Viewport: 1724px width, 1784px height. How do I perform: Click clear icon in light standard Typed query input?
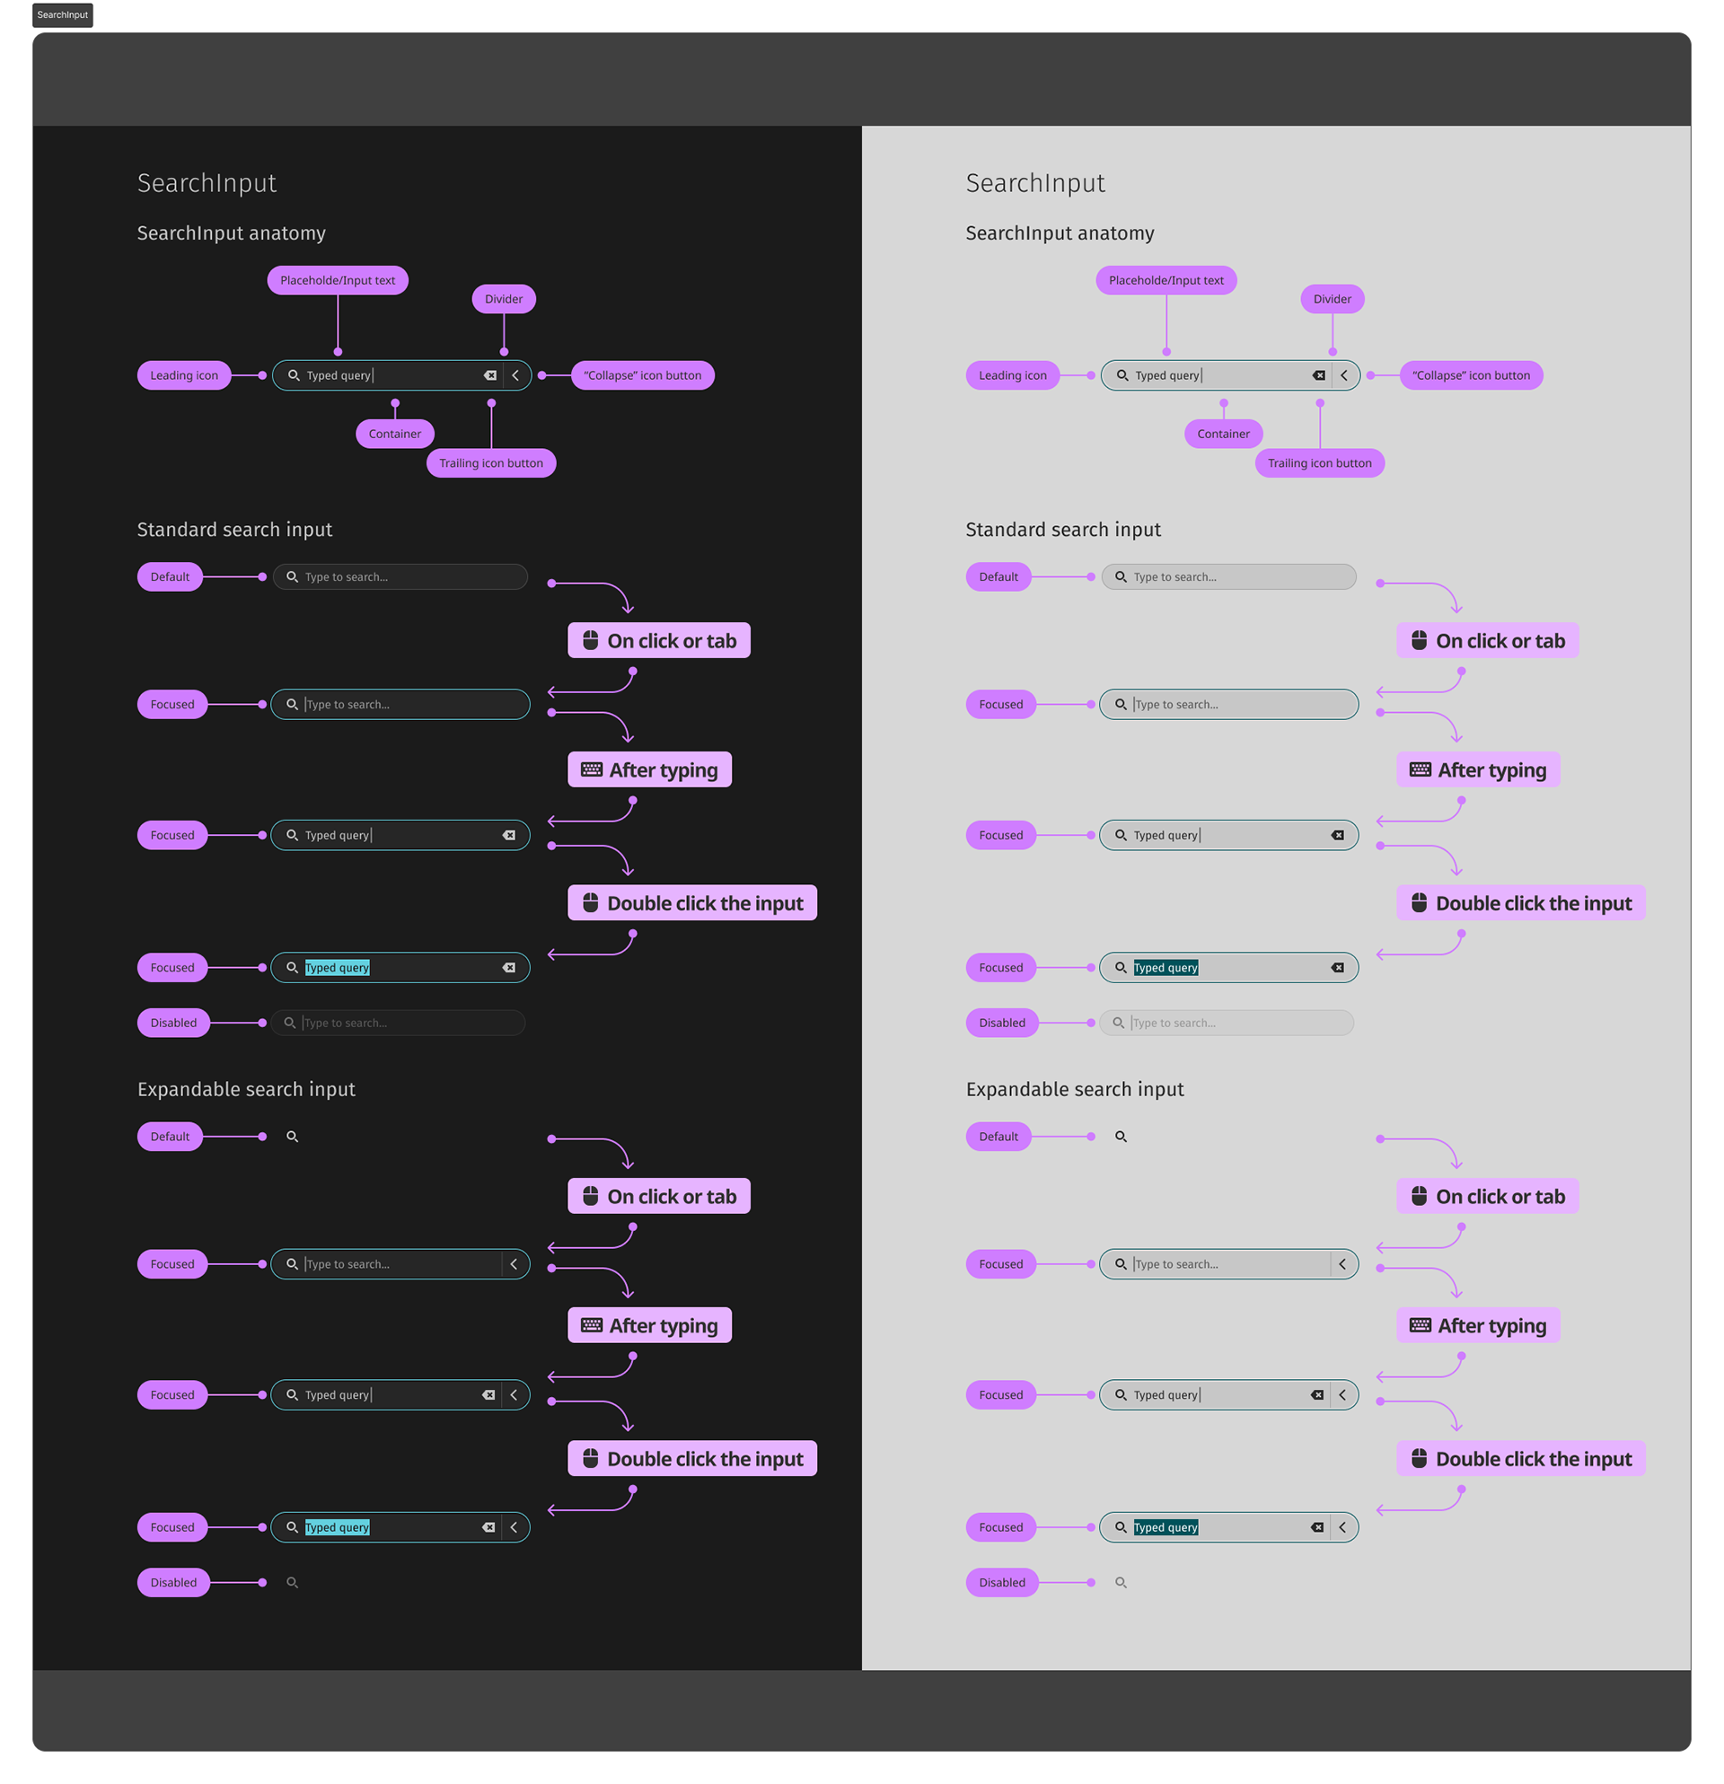1337,835
